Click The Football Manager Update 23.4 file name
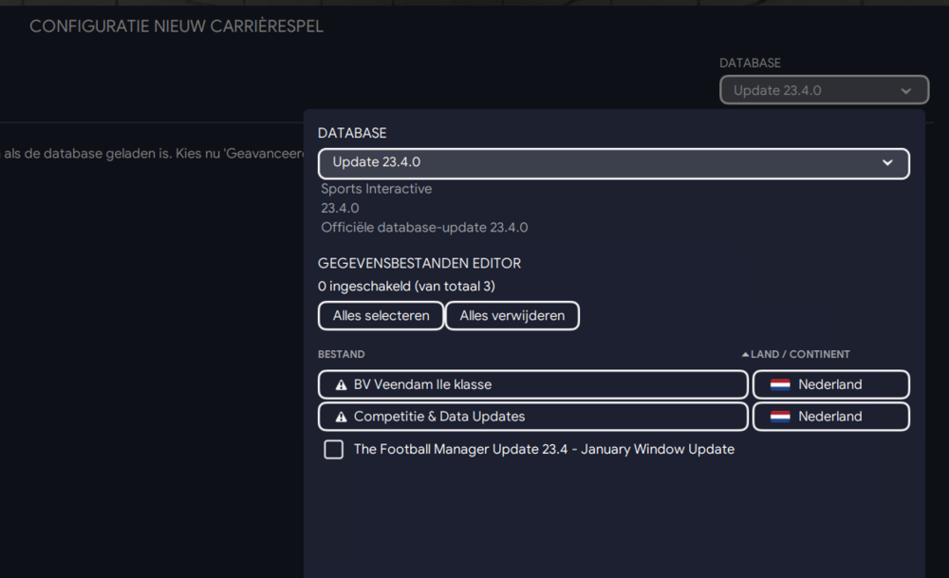Viewport: 949px width, 578px height. [x=544, y=449]
